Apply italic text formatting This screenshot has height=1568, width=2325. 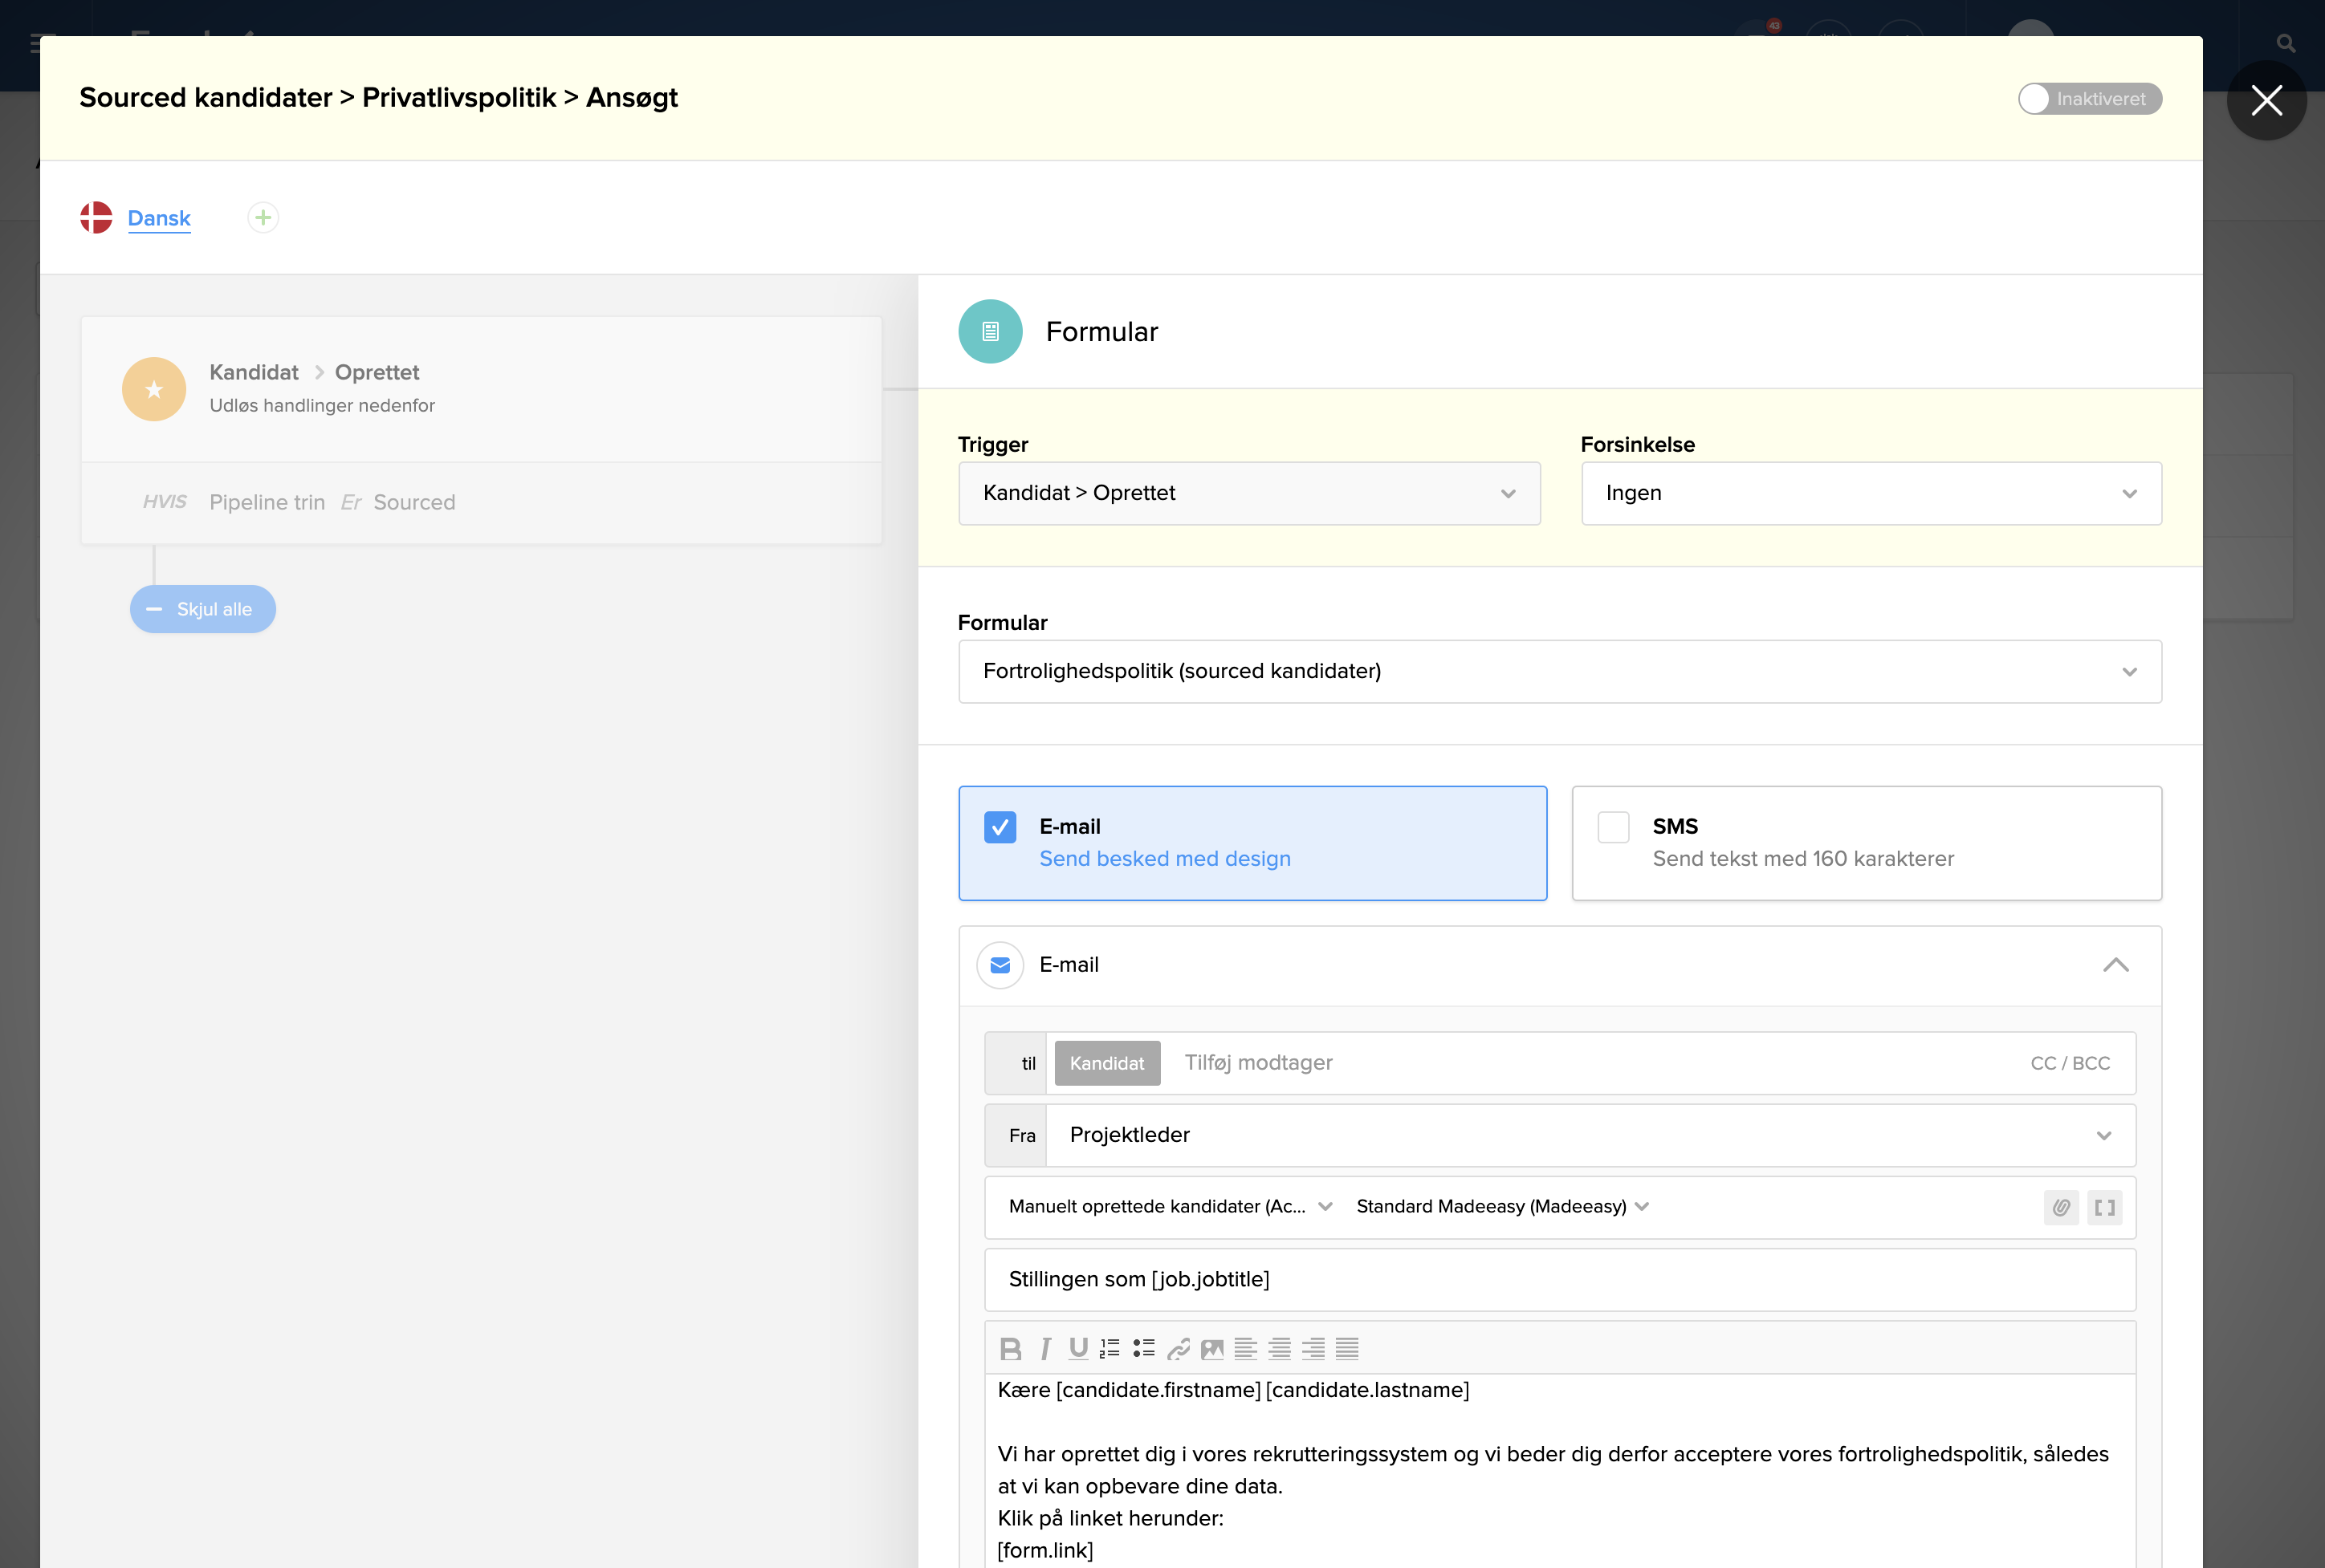coord(1044,1349)
